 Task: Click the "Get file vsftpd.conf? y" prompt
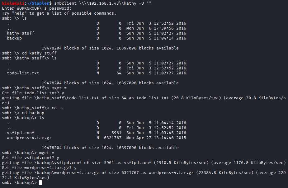pyautogui.click(x=31, y=158)
